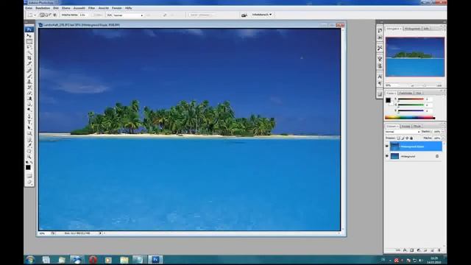This screenshot has height=265, width=471.
Task: Open the Fläche fill slider arrow
Action: coord(443,138)
